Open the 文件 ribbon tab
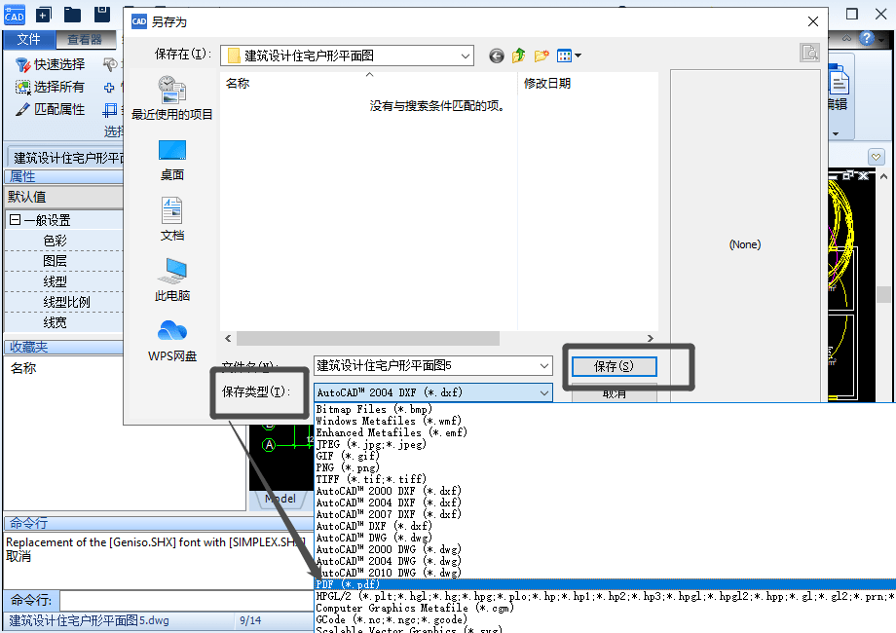This screenshot has width=896, height=633. (28, 39)
